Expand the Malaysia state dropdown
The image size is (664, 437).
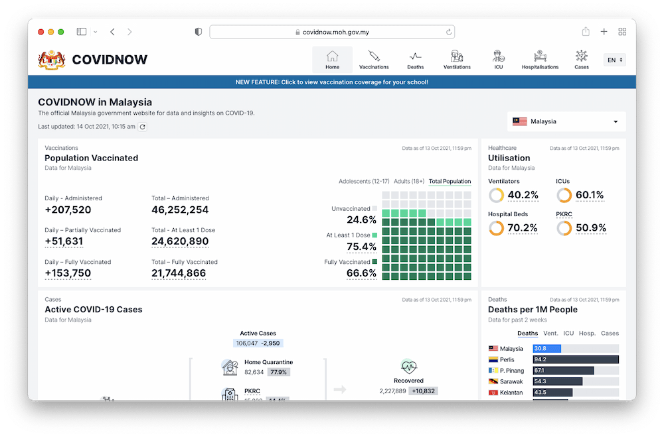[x=566, y=121]
